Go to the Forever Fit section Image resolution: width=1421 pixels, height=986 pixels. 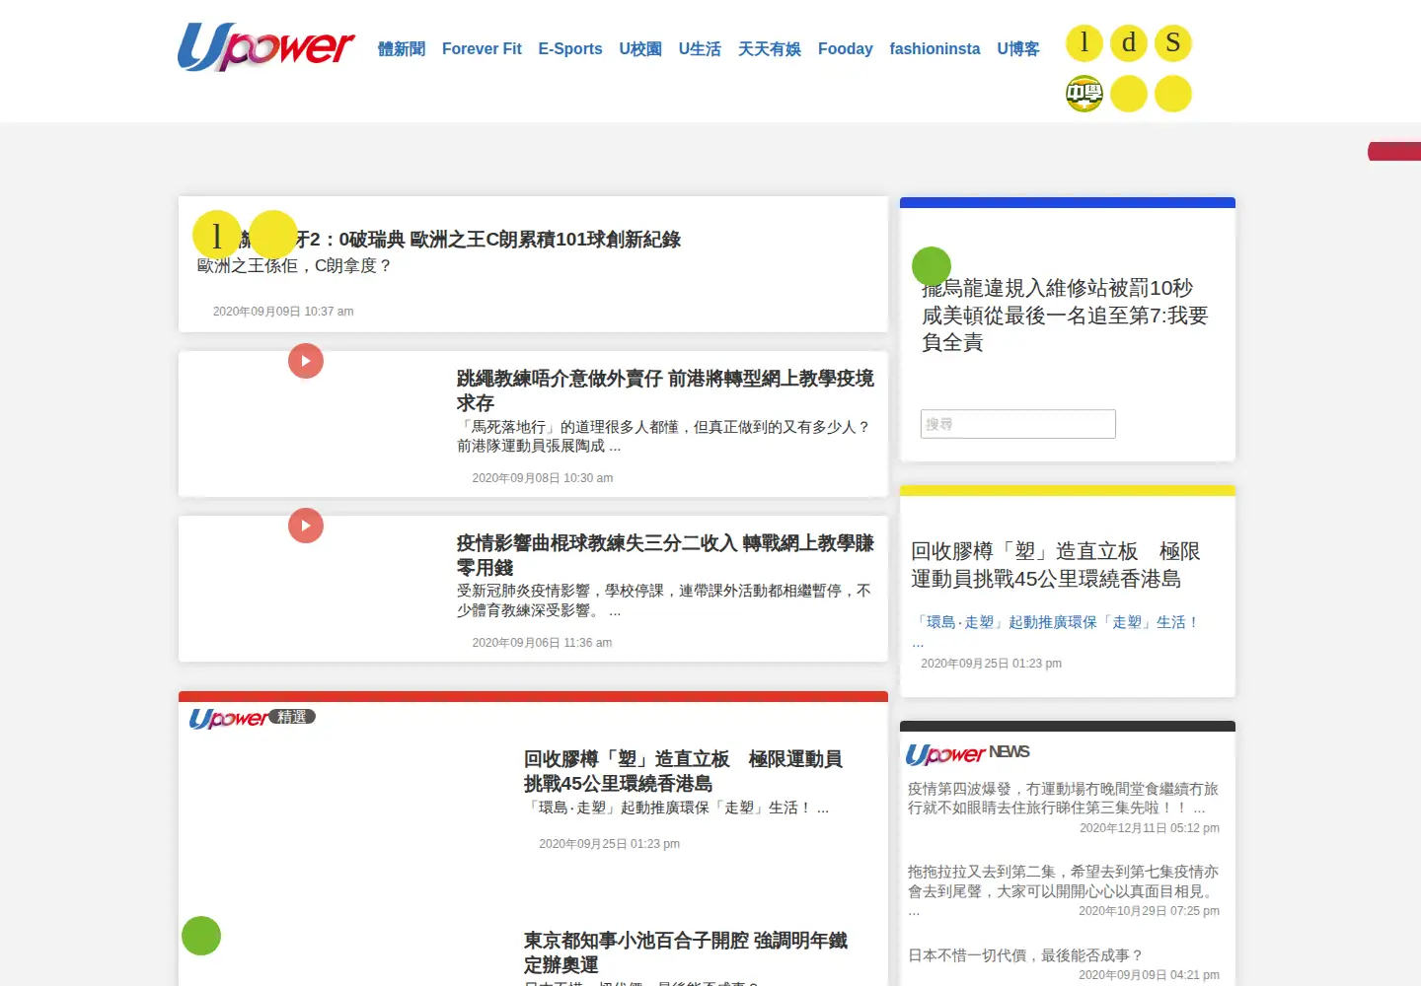pos(482,48)
